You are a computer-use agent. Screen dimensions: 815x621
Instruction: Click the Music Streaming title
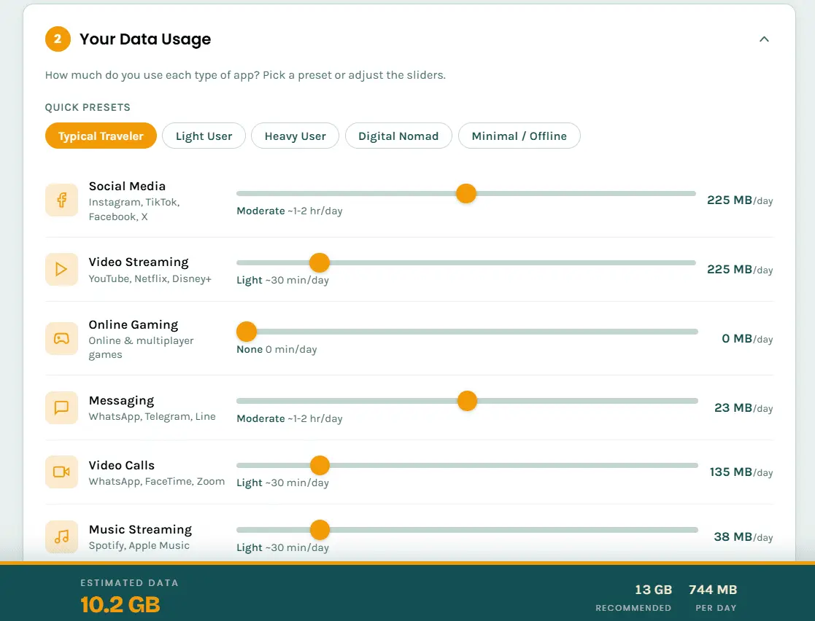[140, 530]
